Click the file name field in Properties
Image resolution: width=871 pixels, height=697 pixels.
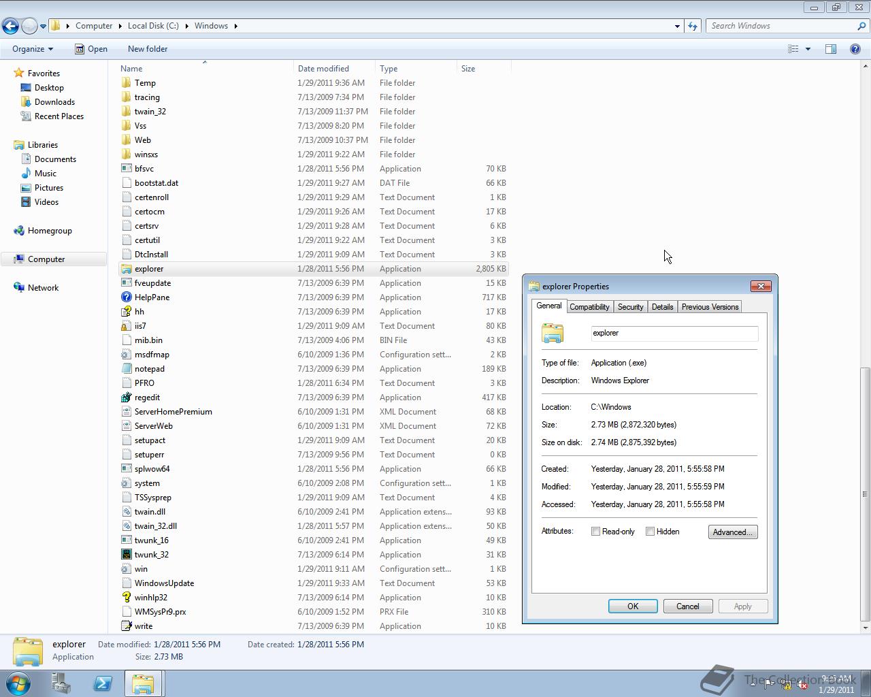coord(674,334)
